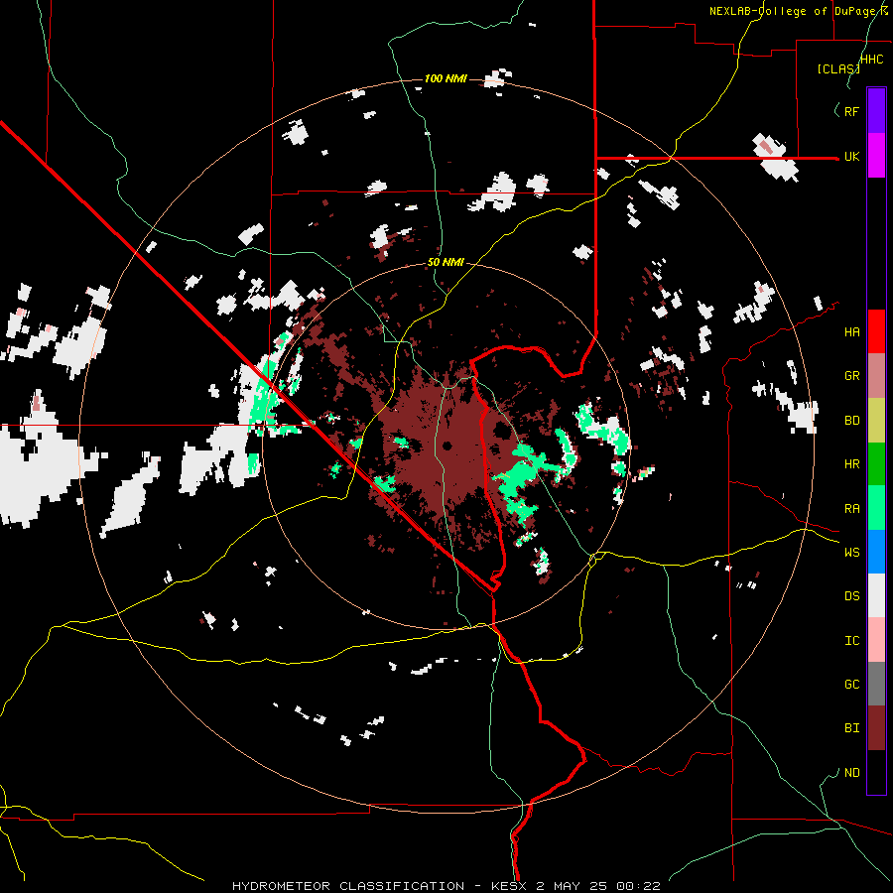Click the 50 NMI range ring label
The height and width of the screenshot is (893, 893).
(446, 263)
